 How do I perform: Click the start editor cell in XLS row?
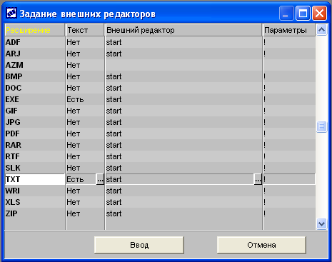(183, 202)
